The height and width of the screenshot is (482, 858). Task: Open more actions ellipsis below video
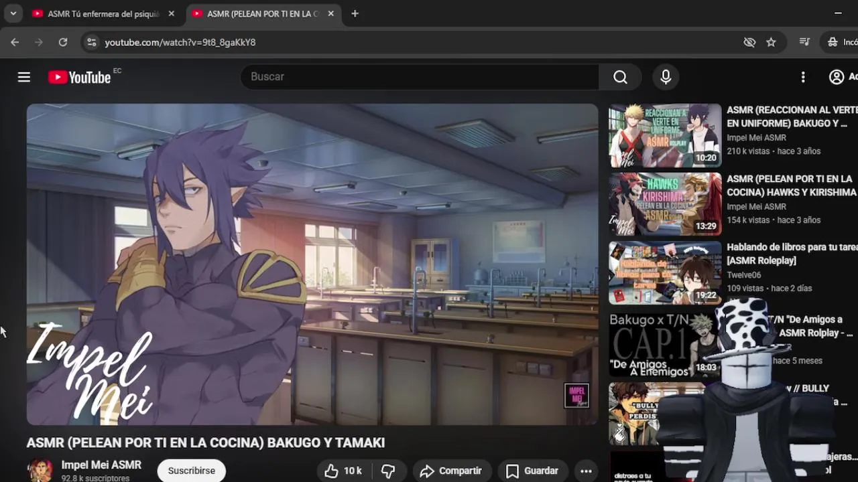tap(586, 471)
